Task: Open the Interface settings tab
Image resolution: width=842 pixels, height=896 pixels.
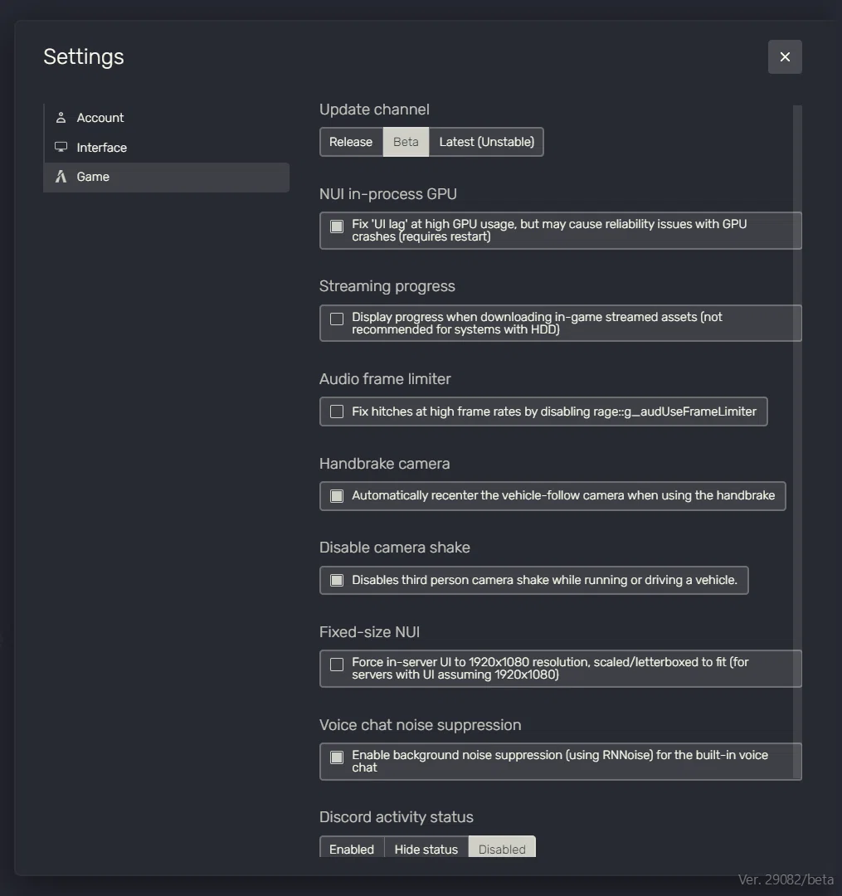Action: pyautogui.click(x=166, y=148)
